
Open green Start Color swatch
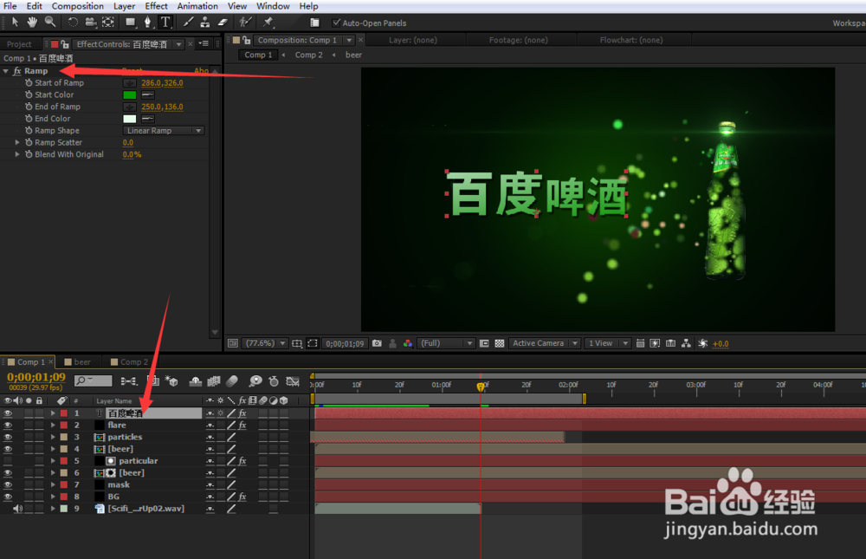coord(129,95)
